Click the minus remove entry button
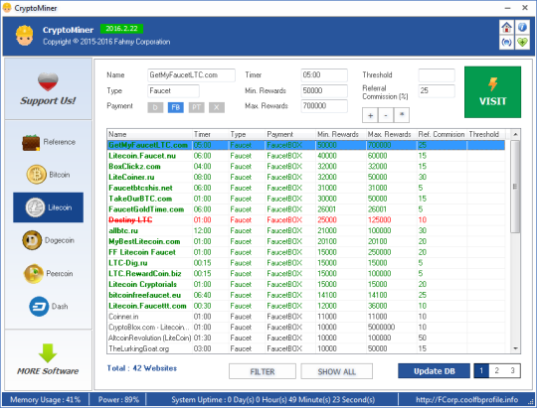 click(386, 115)
